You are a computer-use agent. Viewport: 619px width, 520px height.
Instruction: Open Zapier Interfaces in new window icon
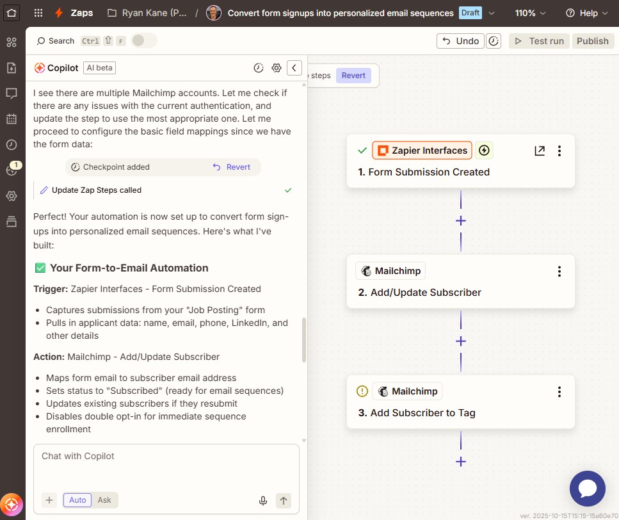click(x=540, y=151)
